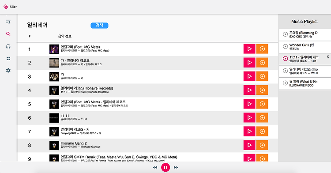Click the 음악 정보 column header

coord(65,36)
